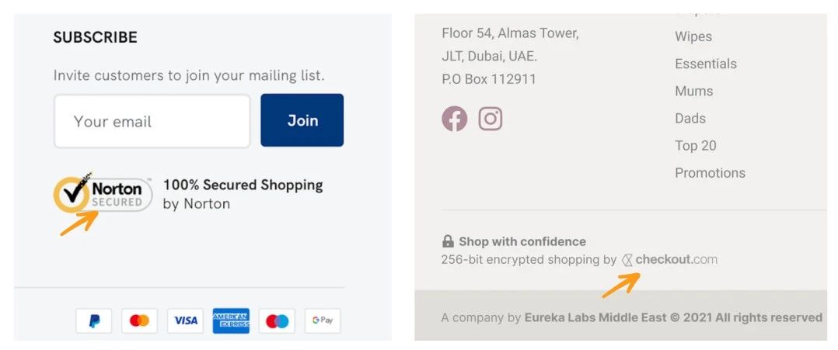Click the Your email field

[x=152, y=121]
